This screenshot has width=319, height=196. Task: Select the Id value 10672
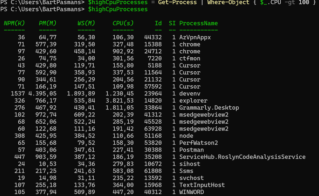pos(153,164)
